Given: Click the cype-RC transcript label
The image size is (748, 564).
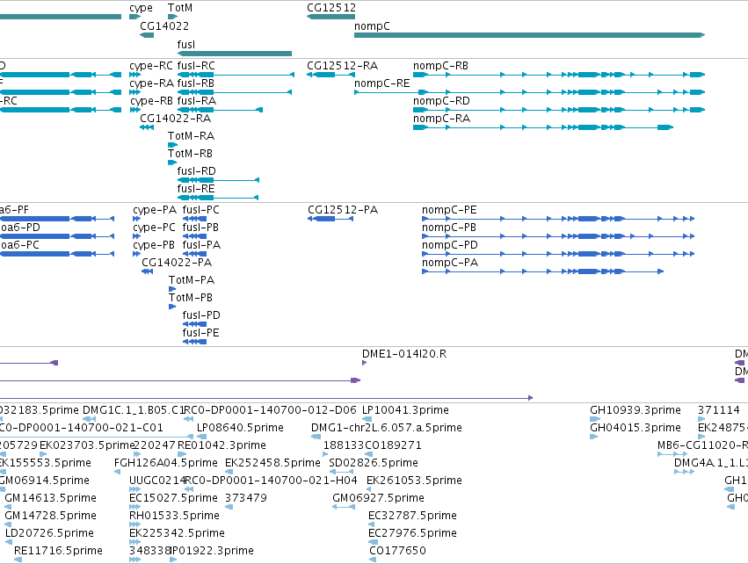Looking at the screenshot, I should coord(151,66).
